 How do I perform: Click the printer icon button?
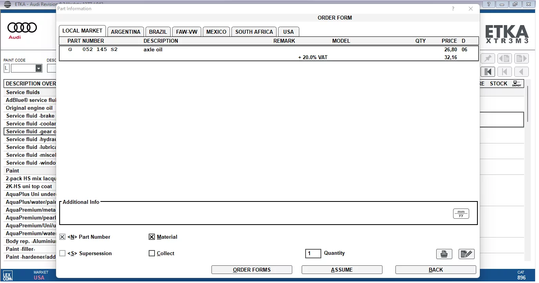coord(444,254)
